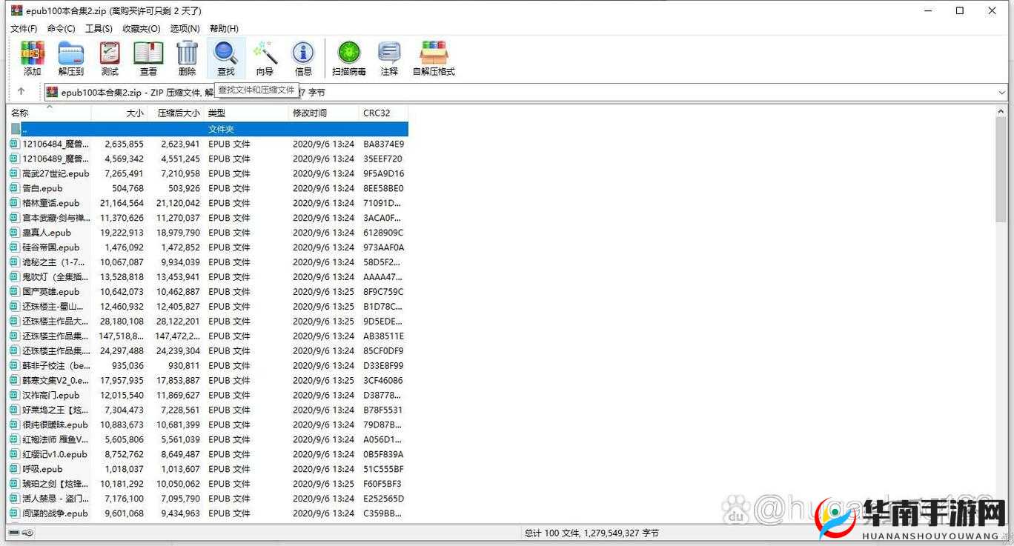The height and width of the screenshot is (546, 1014).
Task: Select the 格林童话.epub file
Action: pyautogui.click(x=50, y=203)
